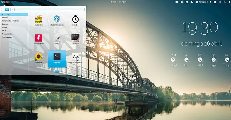
Task: Open the Workspace 1 switcher
Action: [202, 2]
